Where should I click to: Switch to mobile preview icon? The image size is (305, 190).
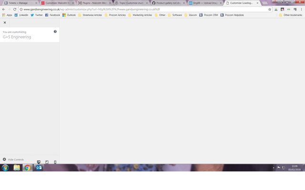point(55,162)
